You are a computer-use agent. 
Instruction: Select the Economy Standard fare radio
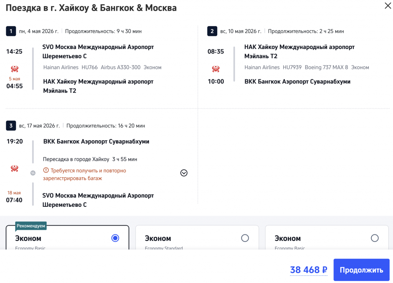[245, 238]
